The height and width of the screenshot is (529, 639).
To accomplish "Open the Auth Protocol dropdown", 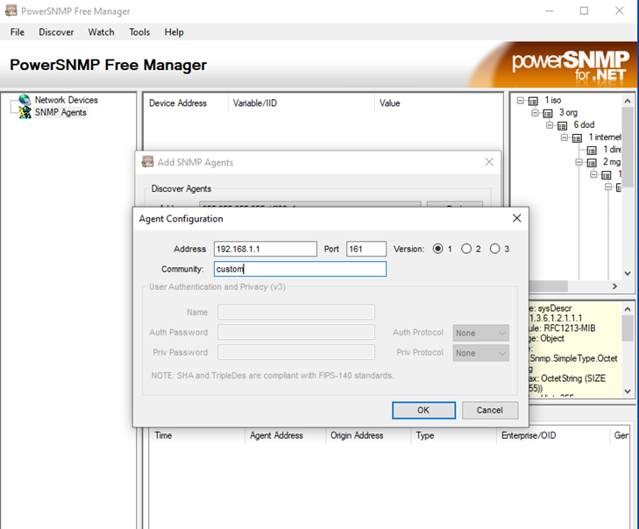I will (481, 333).
